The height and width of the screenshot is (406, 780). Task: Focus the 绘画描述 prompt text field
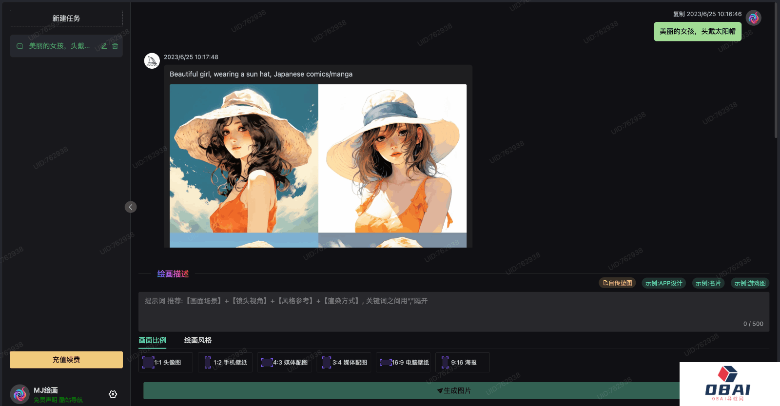point(453,312)
